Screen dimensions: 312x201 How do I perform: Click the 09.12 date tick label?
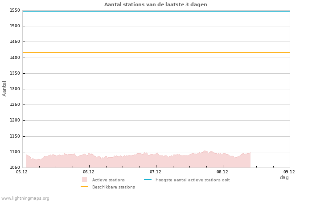(x=289, y=172)
